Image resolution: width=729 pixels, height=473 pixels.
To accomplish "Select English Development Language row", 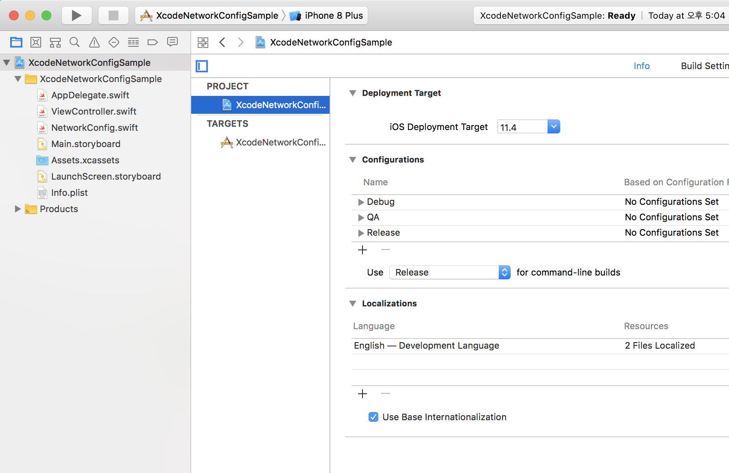I will pyautogui.click(x=540, y=346).
